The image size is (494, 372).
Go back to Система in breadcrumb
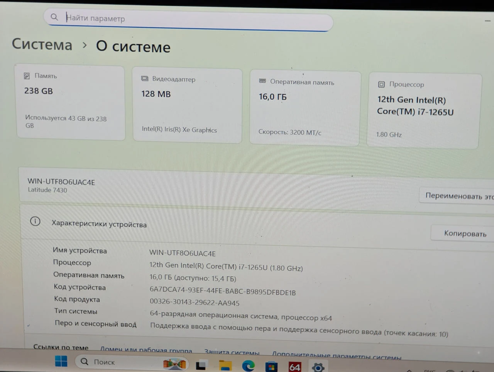pos(42,44)
